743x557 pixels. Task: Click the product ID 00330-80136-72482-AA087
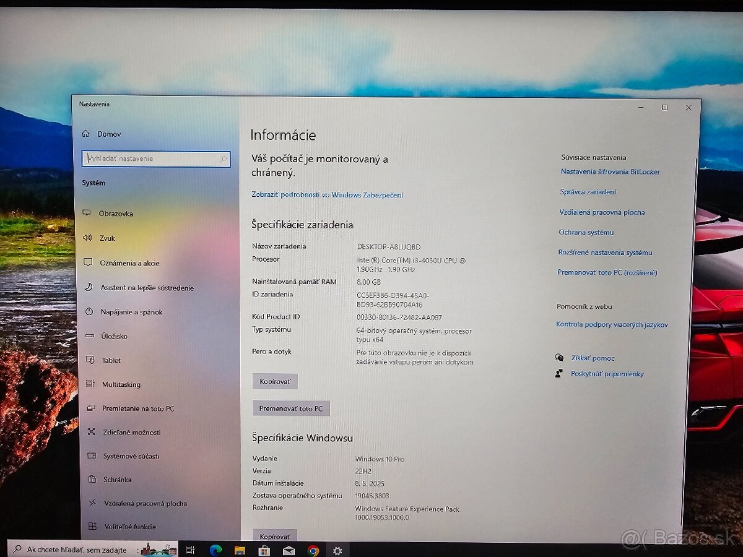coord(399,317)
